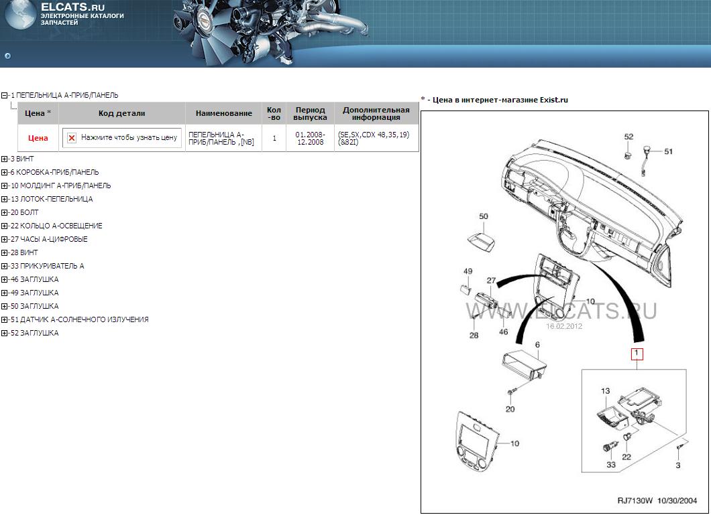Expand the 20 БОЛТ node
The width and height of the screenshot is (711, 515).
click(x=4, y=212)
